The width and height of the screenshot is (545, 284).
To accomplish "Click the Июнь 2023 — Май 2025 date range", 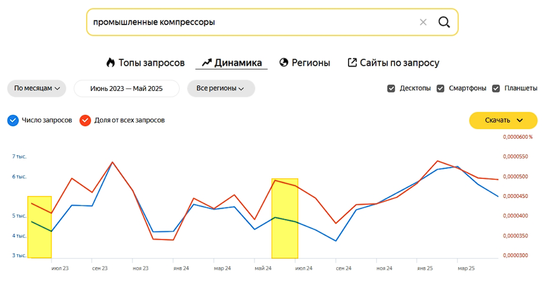I will pos(126,88).
